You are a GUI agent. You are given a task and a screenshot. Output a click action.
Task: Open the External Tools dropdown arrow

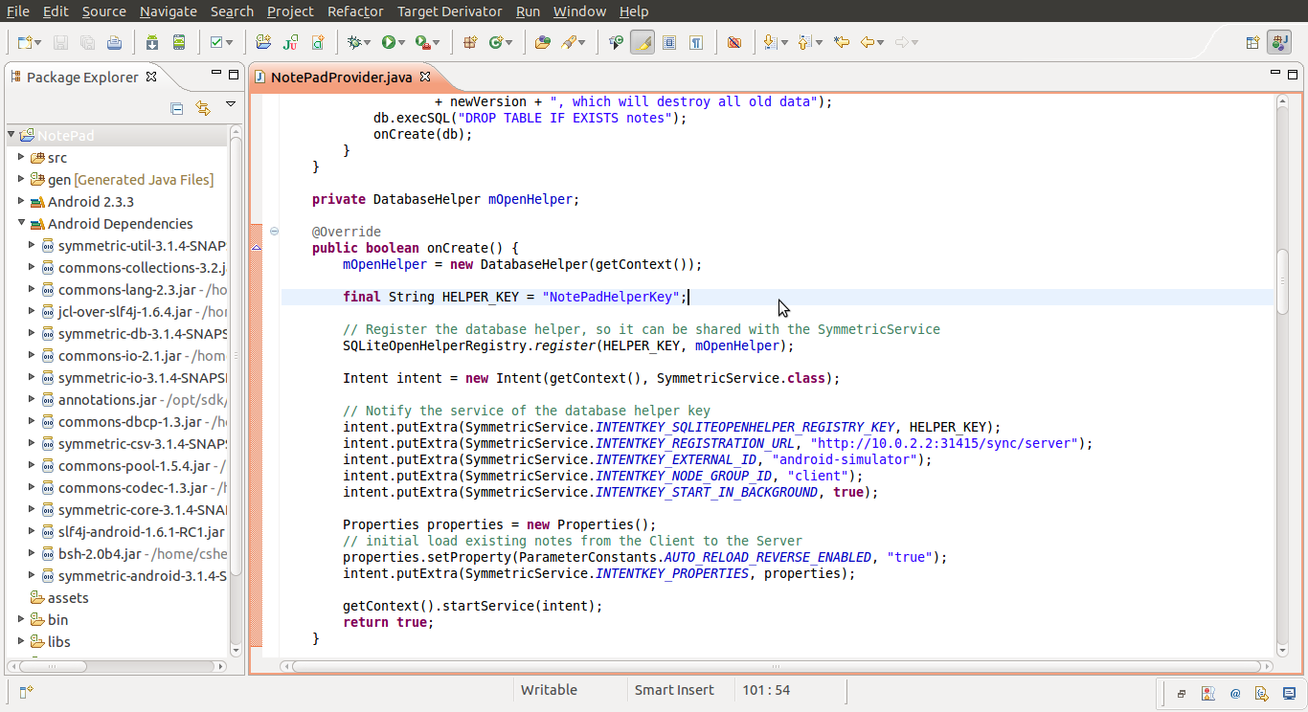click(x=436, y=42)
